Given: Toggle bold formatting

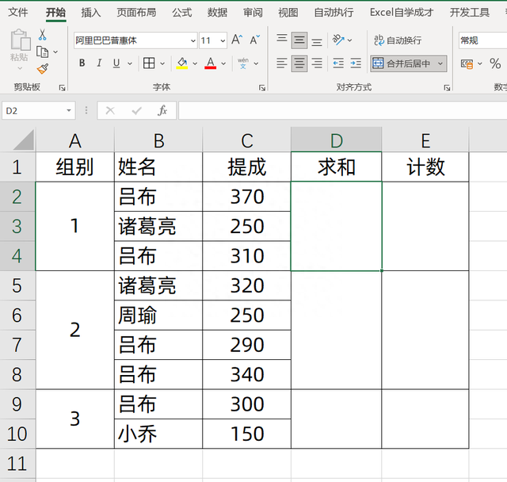Looking at the screenshot, I should coord(82,63).
